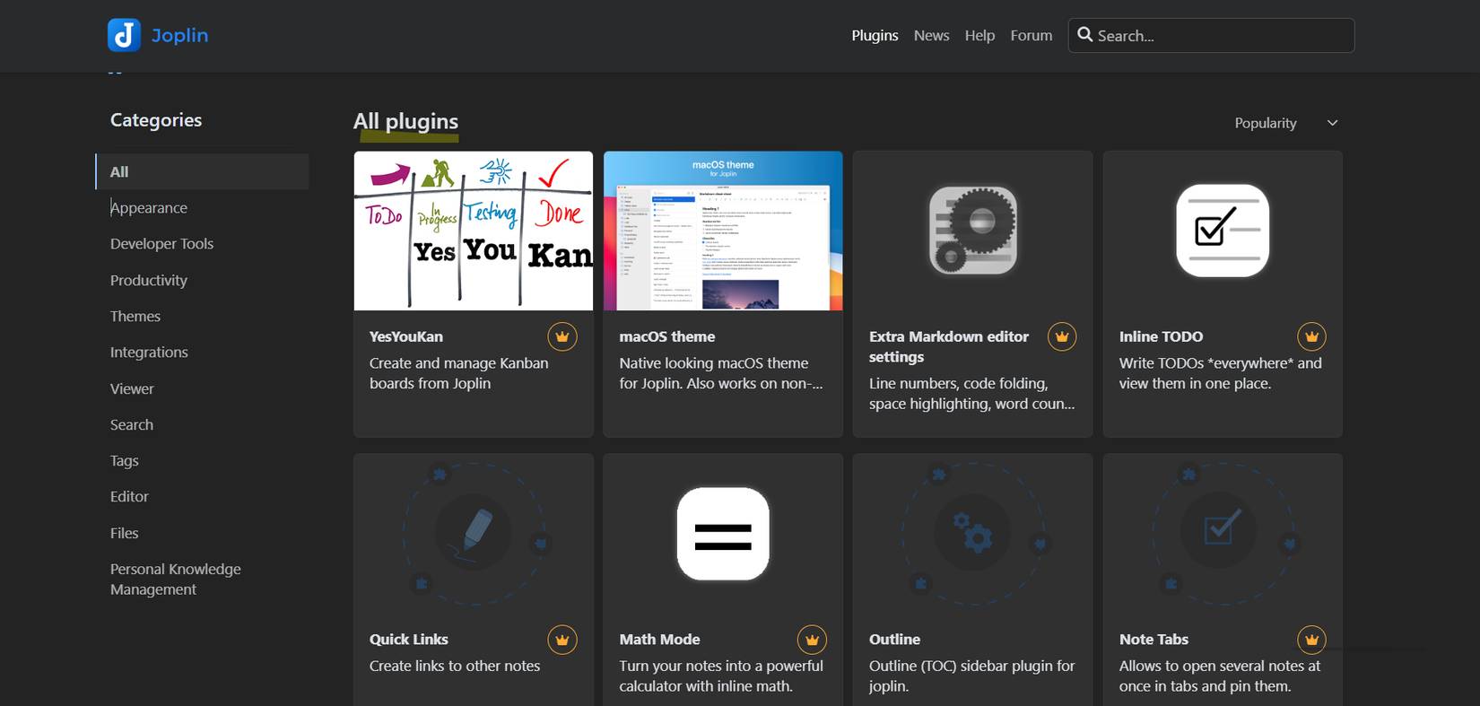
Task: Select the Viewer category
Action: click(x=132, y=388)
